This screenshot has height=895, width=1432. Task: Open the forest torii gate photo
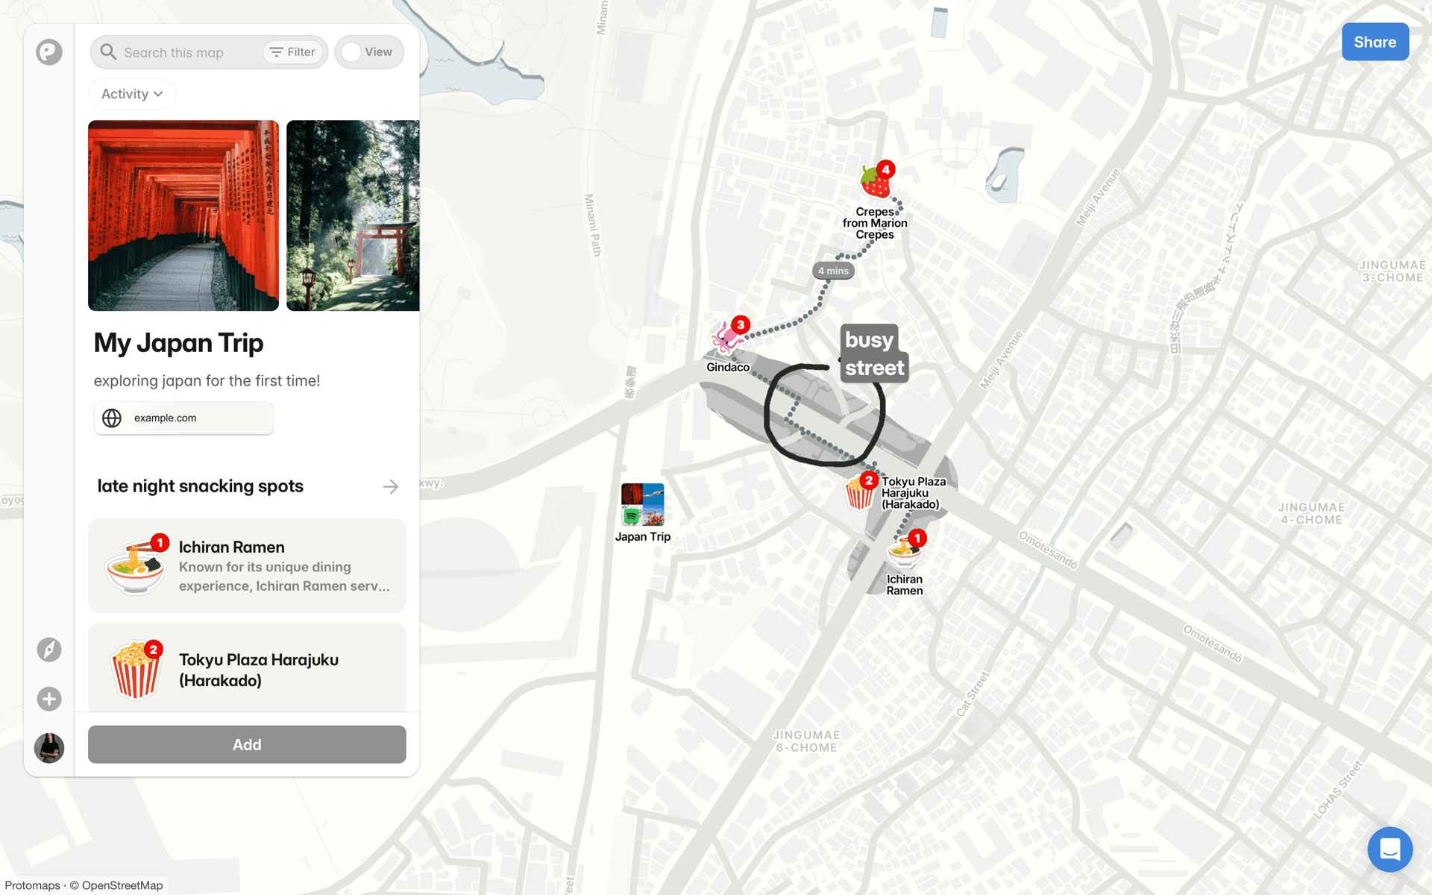(353, 216)
